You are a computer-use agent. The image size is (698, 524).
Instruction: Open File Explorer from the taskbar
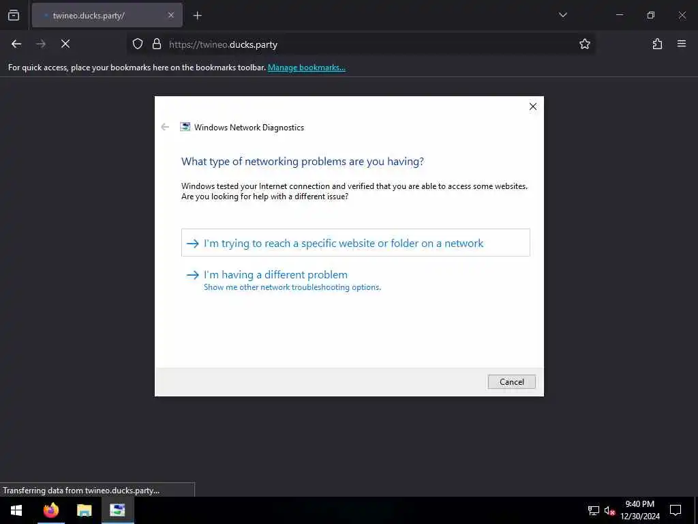84,510
